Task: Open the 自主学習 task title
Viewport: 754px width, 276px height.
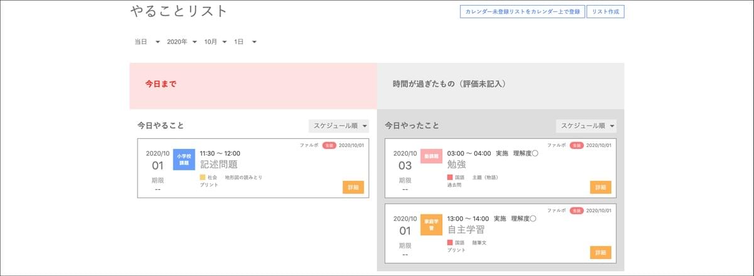Action: 467,230
